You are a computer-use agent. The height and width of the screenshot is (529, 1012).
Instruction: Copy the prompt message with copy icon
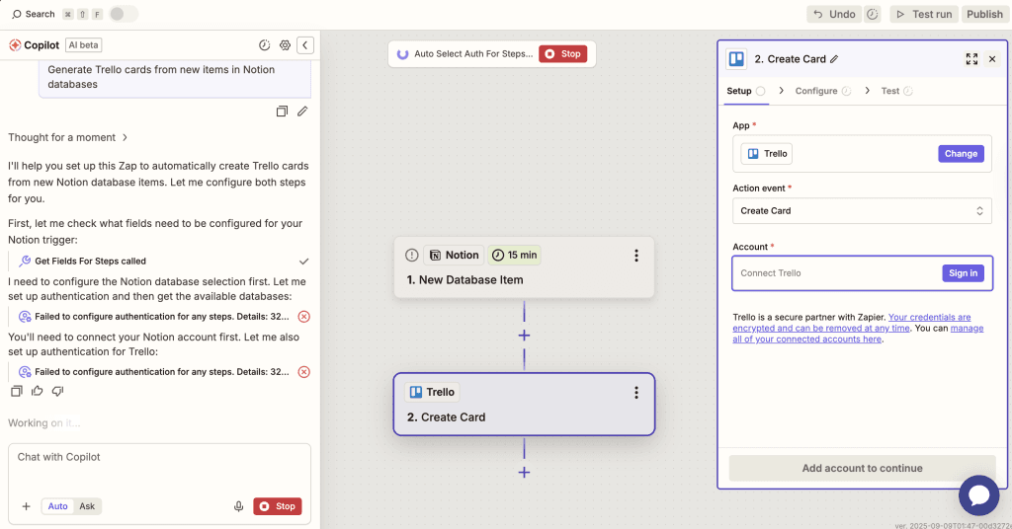tap(282, 112)
